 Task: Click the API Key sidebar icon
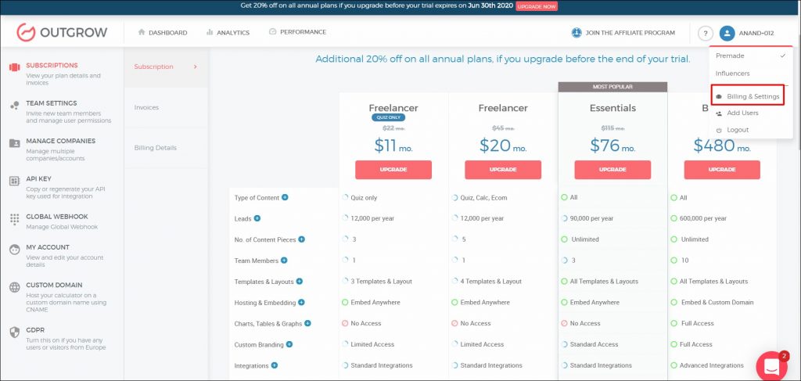(x=14, y=180)
